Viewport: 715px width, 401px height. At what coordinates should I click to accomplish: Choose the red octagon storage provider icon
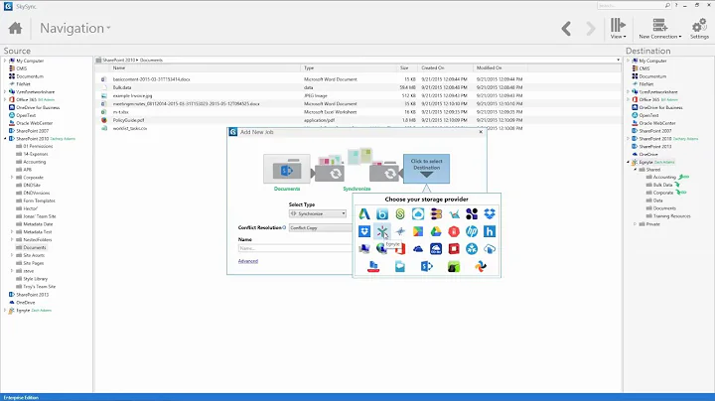pyautogui.click(x=454, y=231)
